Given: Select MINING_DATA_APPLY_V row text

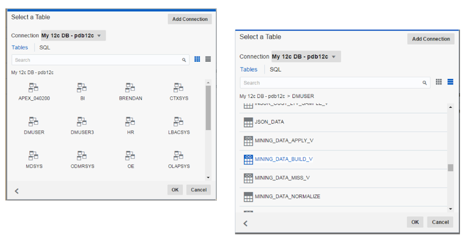Looking at the screenshot, I should coord(284,140).
